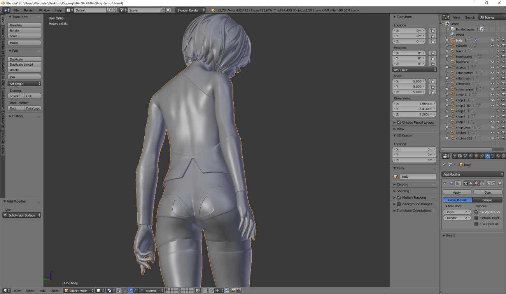Disable the Subdivide UVs checkbox

click(x=476, y=212)
